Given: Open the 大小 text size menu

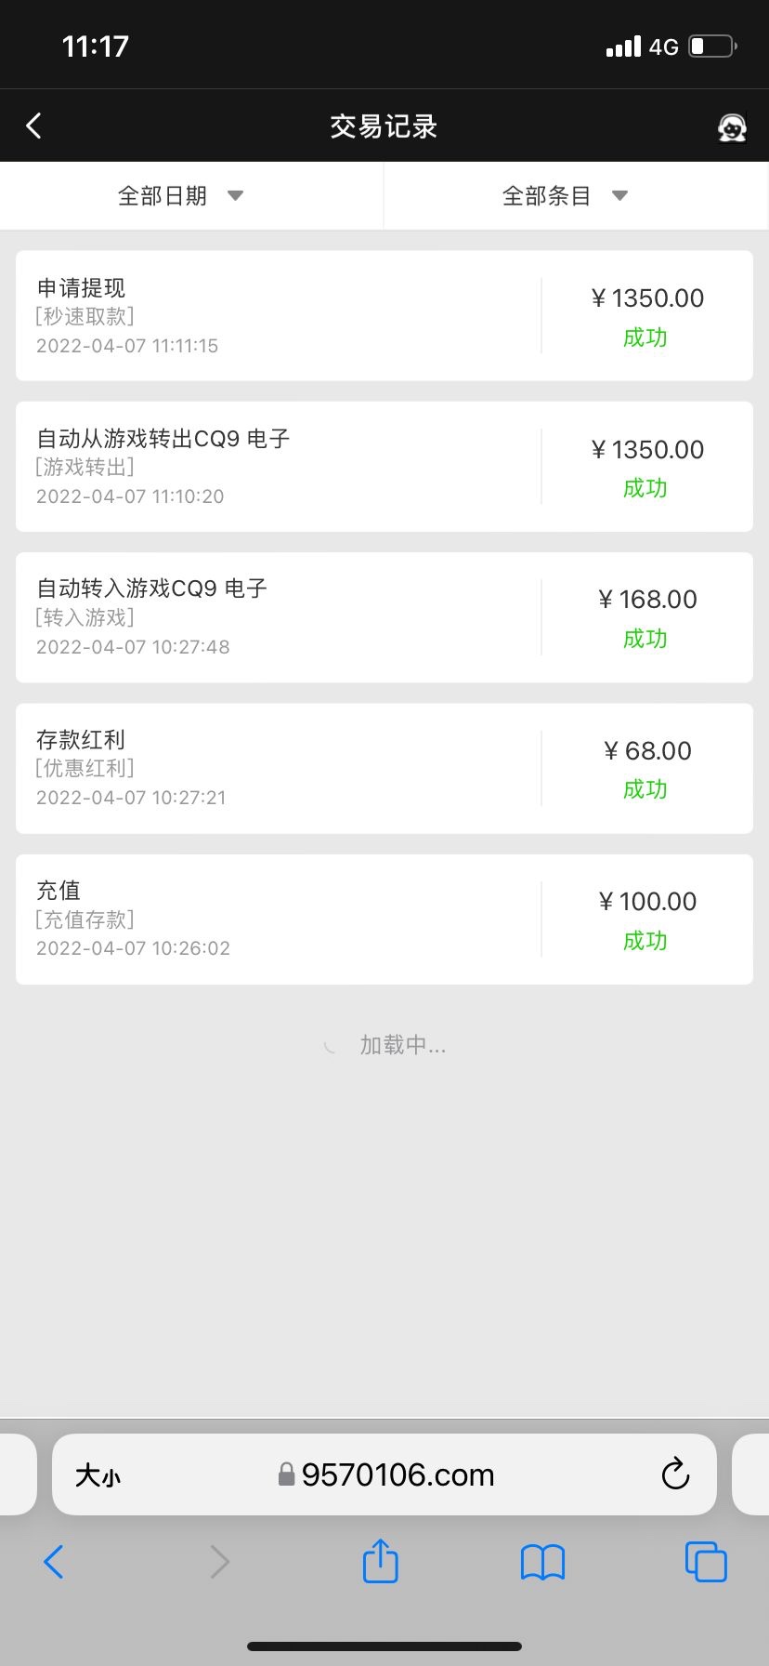Looking at the screenshot, I should [x=98, y=1475].
